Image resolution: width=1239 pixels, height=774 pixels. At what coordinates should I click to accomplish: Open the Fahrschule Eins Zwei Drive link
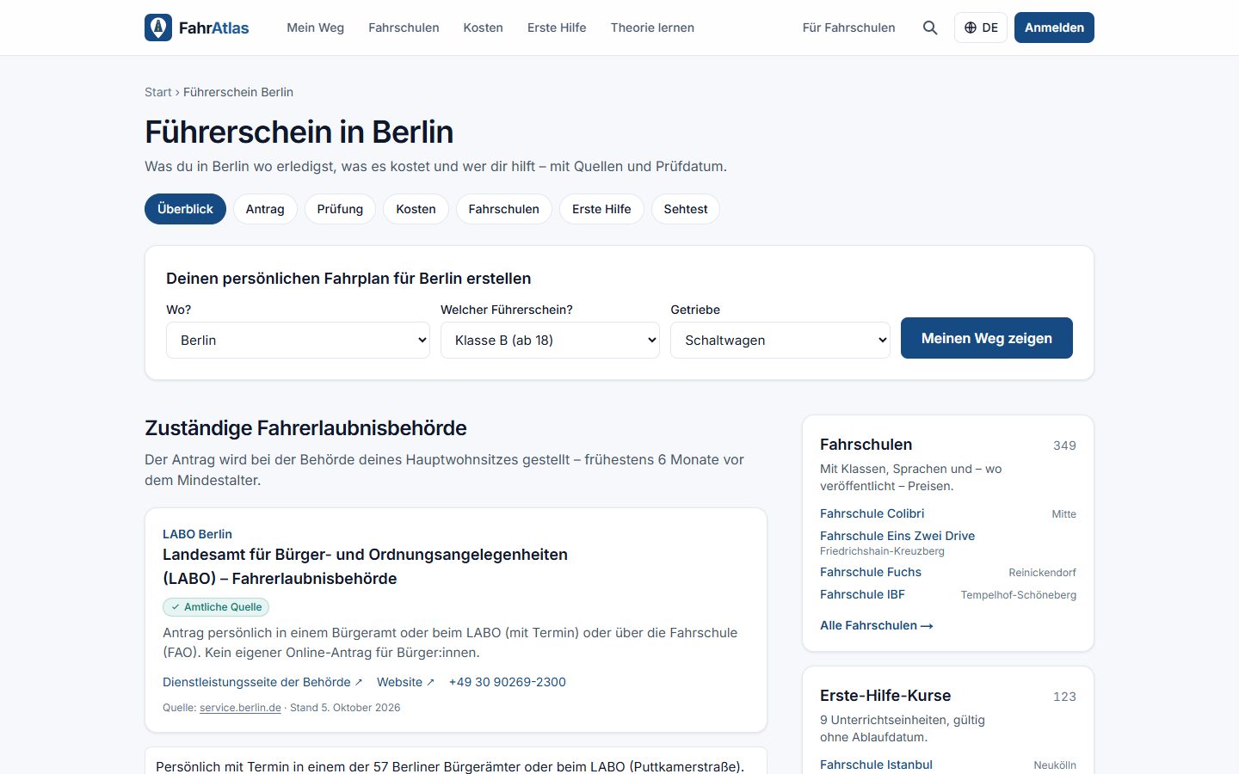click(x=897, y=536)
